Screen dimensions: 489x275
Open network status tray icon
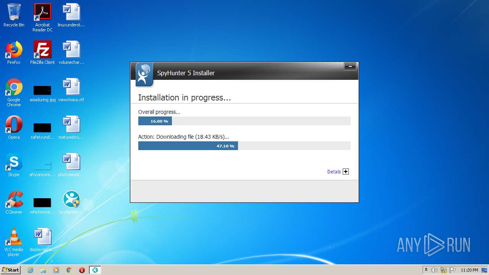[x=444, y=270]
